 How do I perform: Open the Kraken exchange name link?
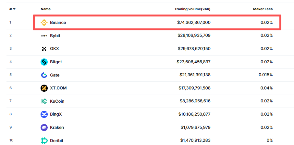point(57,127)
